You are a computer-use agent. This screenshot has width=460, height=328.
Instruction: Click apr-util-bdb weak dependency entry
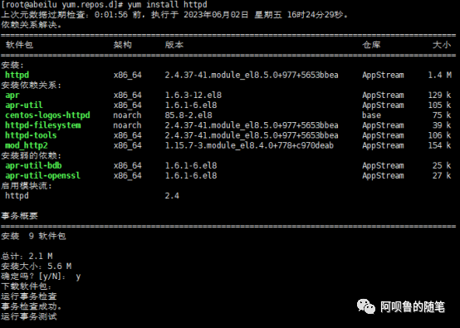[x=33, y=165]
